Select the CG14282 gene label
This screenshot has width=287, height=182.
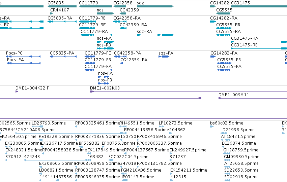click(x=220, y=3)
